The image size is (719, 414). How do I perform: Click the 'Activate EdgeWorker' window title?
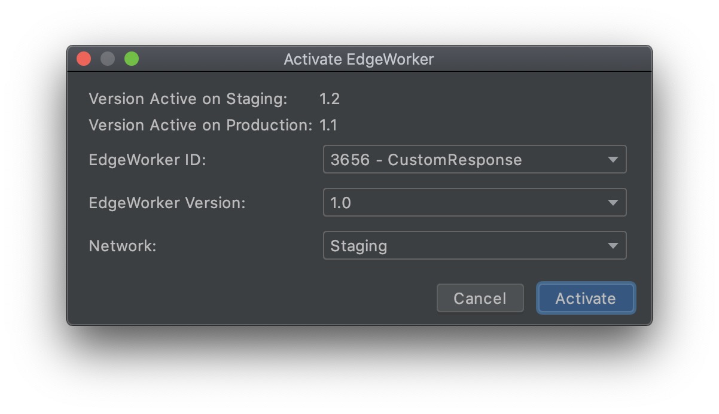359,59
